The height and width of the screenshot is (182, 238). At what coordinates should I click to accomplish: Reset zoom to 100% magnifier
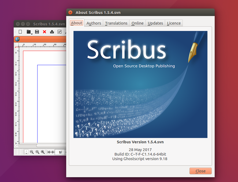pos(37,152)
